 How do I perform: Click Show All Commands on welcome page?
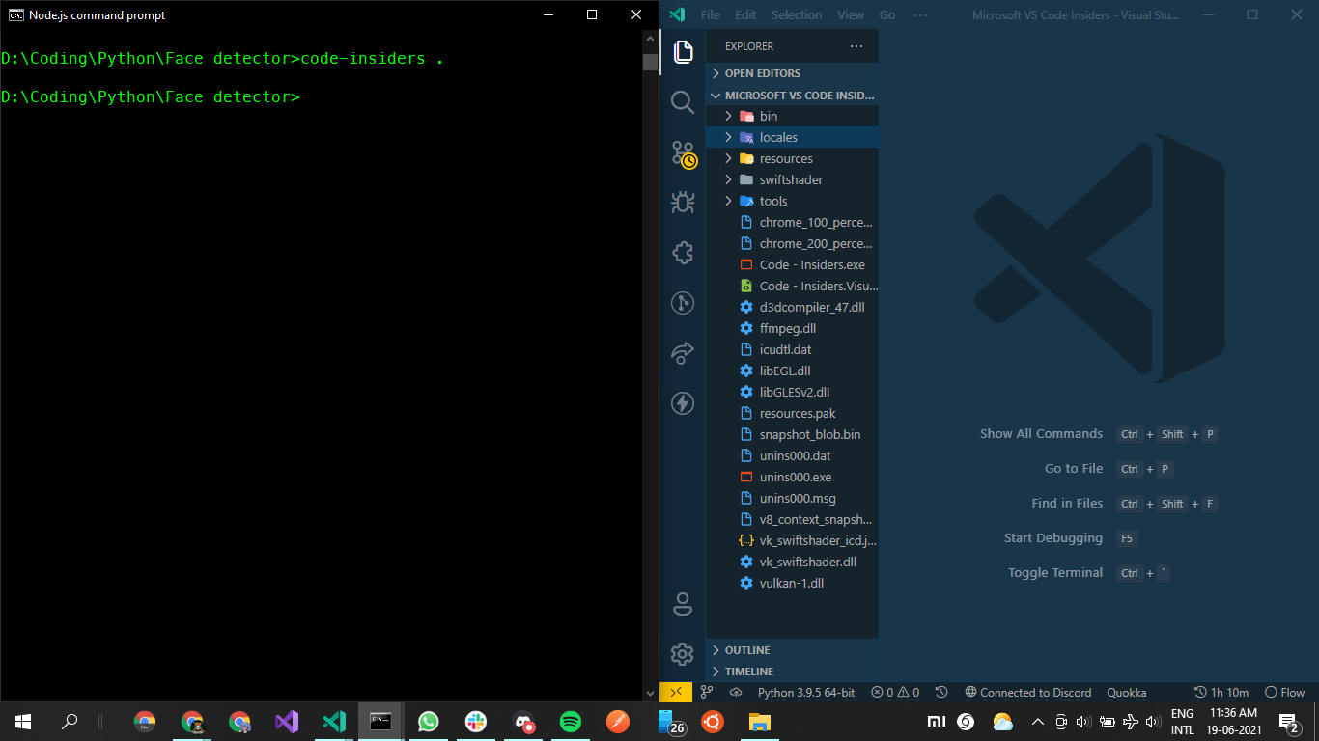tap(1041, 433)
